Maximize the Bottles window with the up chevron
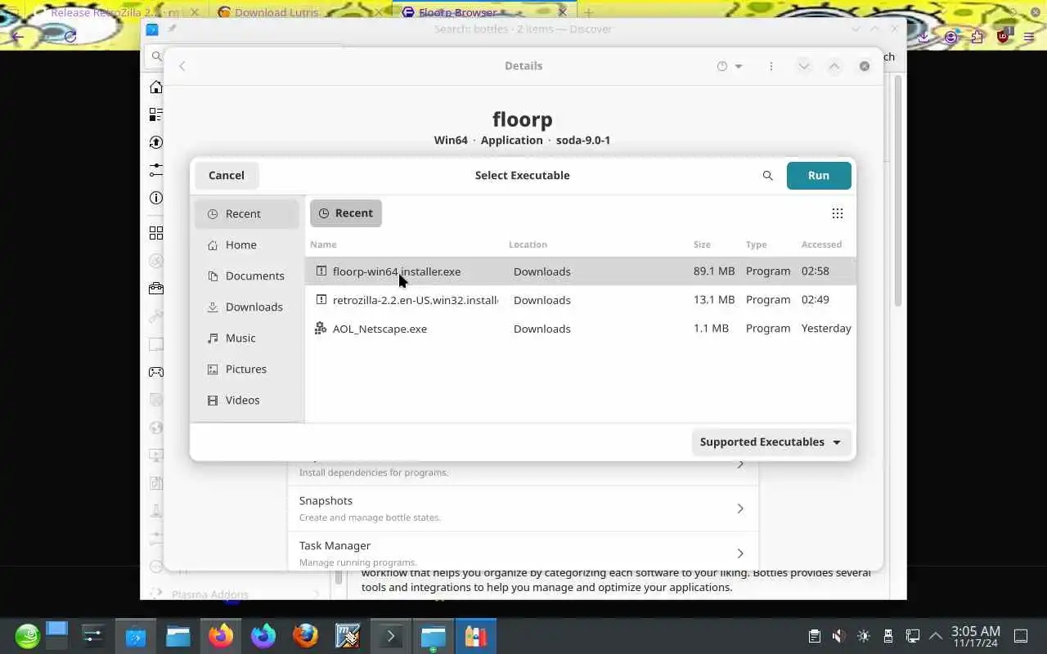Image resolution: width=1047 pixels, height=654 pixels. (x=834, y=66)
